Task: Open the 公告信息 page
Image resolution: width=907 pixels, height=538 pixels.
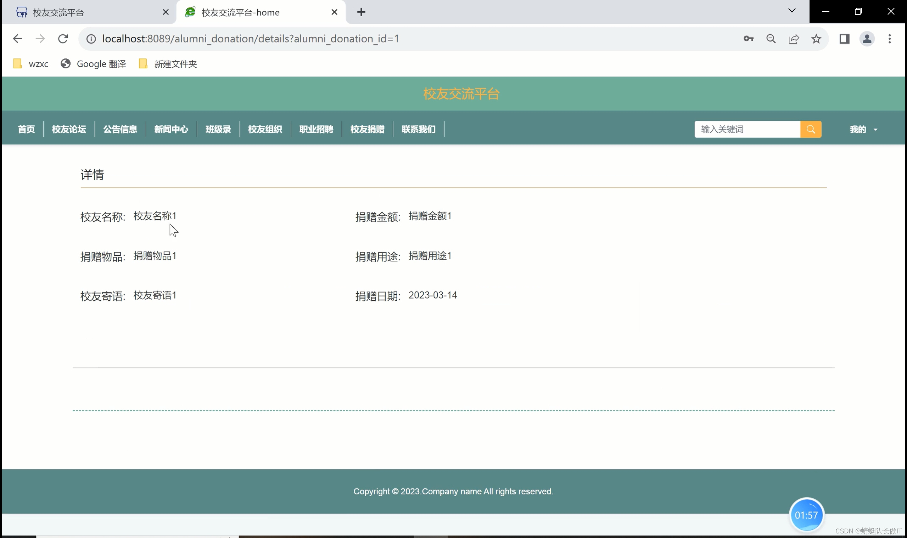Action: pos(121,129)
